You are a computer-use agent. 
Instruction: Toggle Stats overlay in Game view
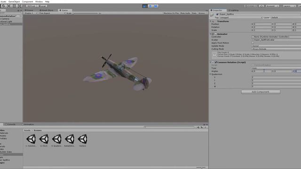point(194,13)
